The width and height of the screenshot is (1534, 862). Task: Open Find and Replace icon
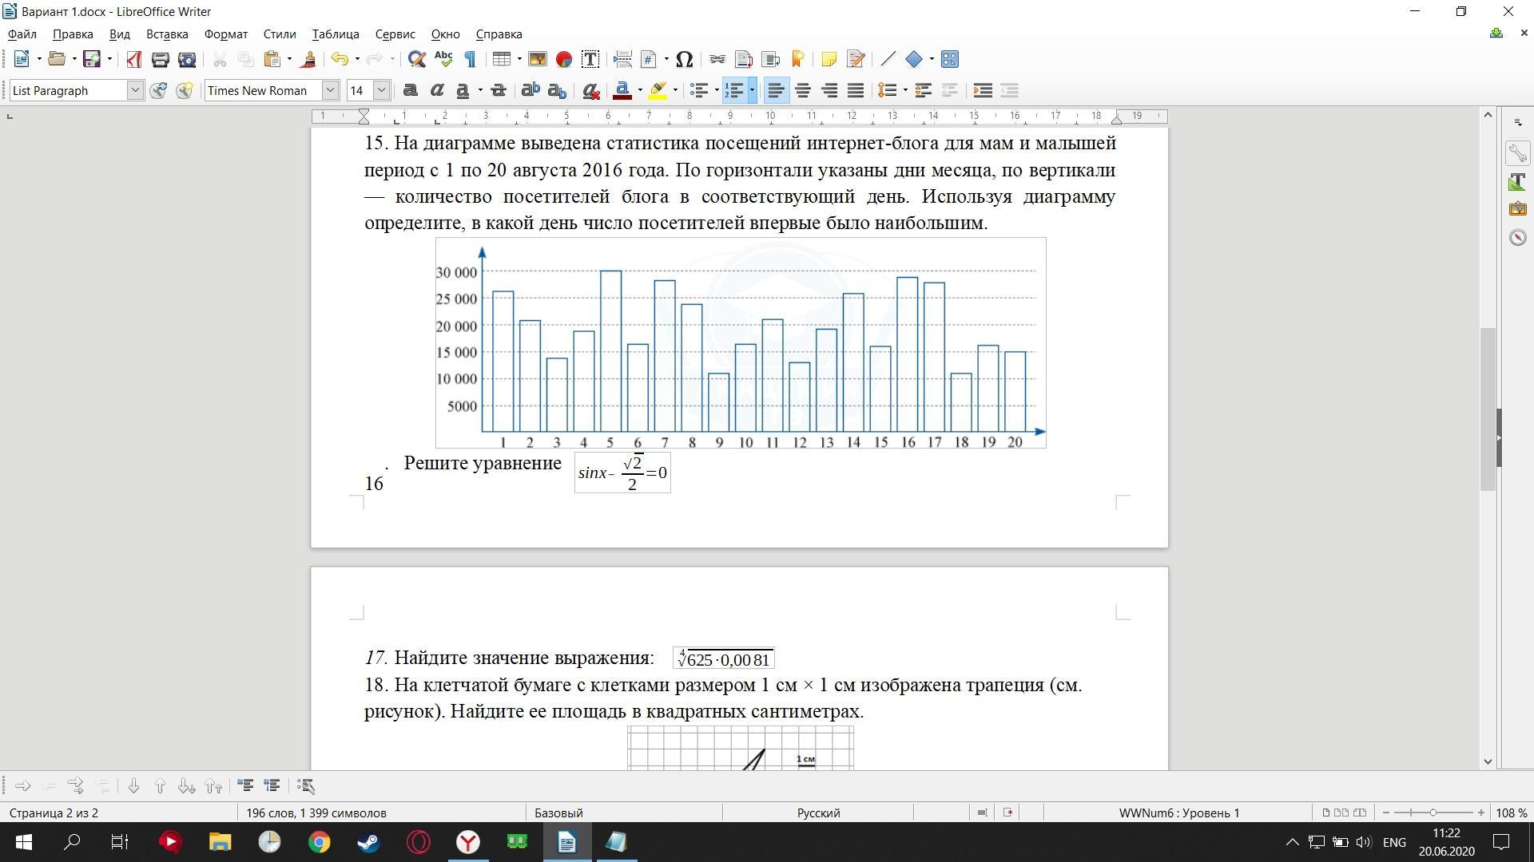(416, 59)
